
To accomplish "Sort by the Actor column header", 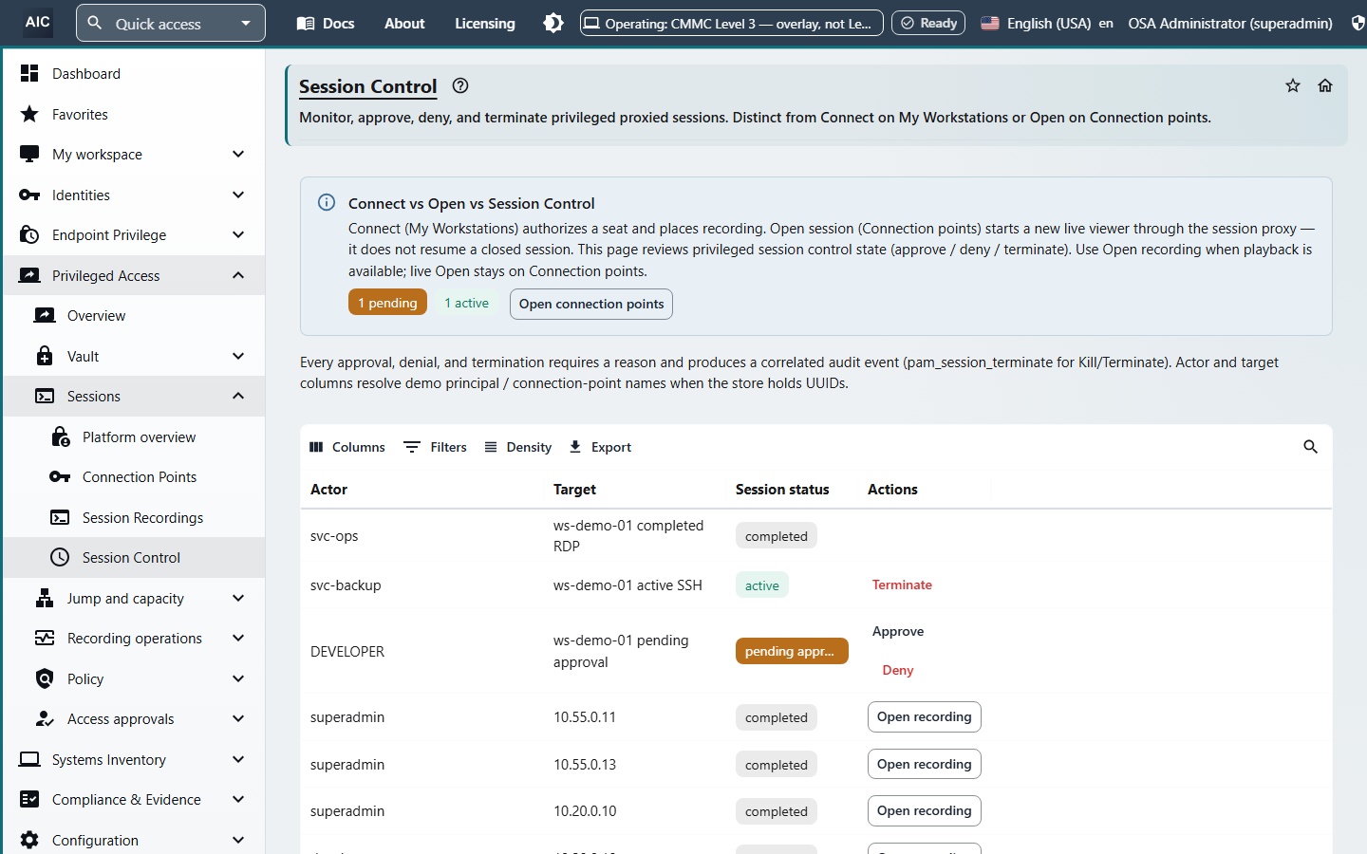I will pos(328,490).
